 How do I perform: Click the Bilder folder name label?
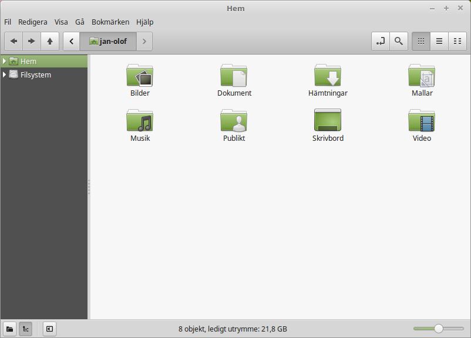[x=140, y=93]
